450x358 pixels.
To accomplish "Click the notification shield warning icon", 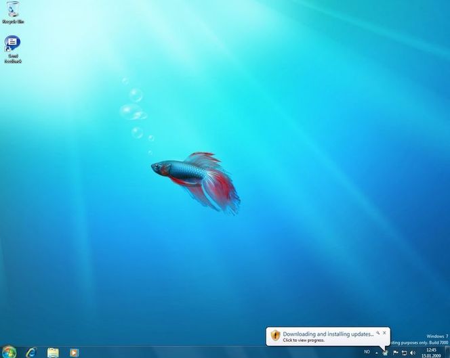I will [x=276, y=335].
